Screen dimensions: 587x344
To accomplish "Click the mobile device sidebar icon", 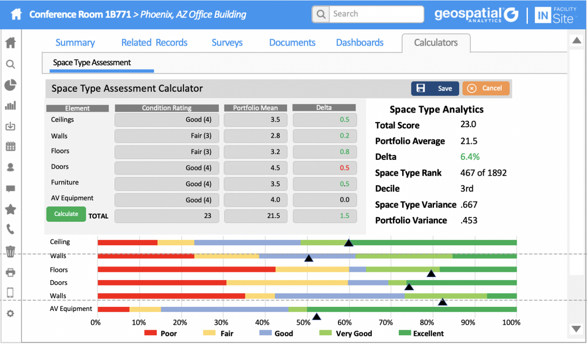I will (10, 293).
